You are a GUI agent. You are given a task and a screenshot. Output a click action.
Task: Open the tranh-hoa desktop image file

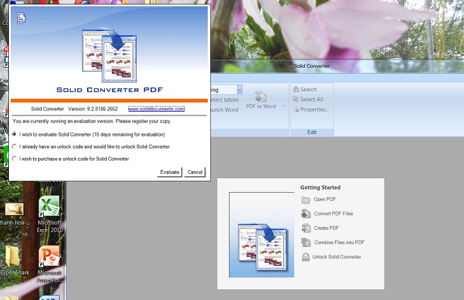tap(14, 214)
